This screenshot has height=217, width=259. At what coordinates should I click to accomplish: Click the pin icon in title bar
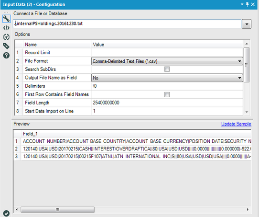(x=247, y=4)
